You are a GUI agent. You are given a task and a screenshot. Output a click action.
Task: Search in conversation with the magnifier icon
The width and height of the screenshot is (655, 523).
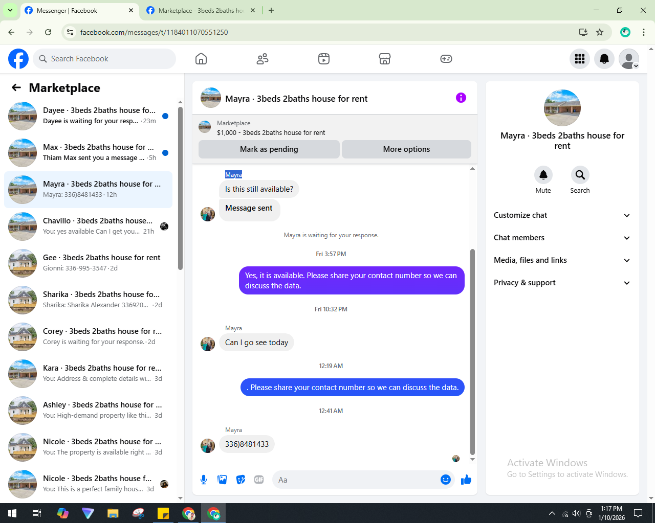(580, 175)
